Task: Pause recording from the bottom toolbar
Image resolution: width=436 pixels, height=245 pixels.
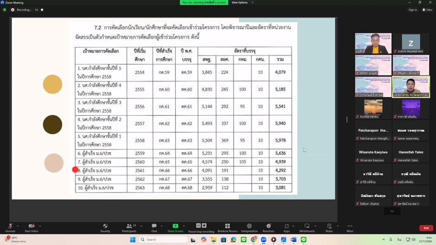Action: pos(198,226)
